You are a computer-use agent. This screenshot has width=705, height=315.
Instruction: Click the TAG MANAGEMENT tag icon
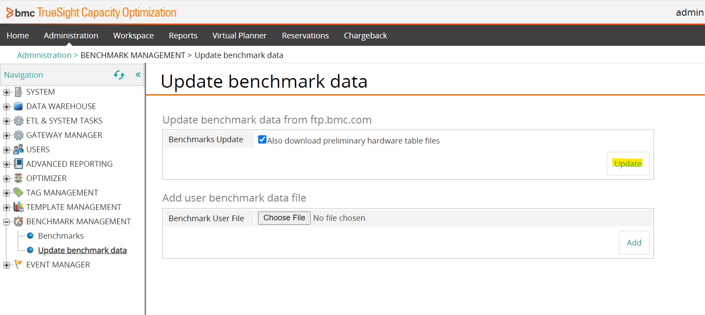18,192
